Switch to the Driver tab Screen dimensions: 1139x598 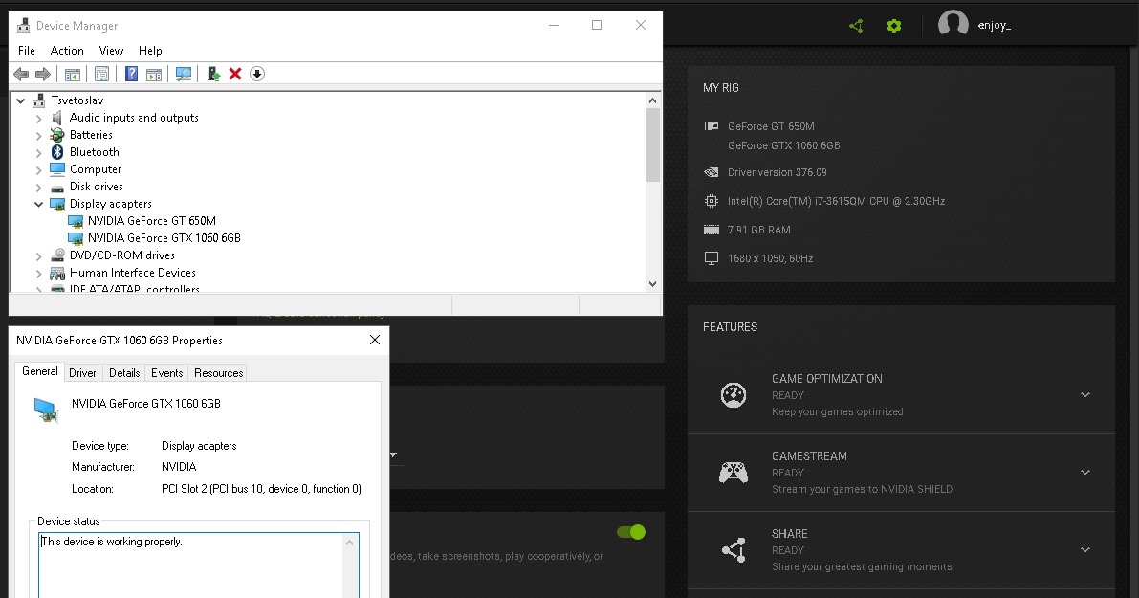click(82, 373)
